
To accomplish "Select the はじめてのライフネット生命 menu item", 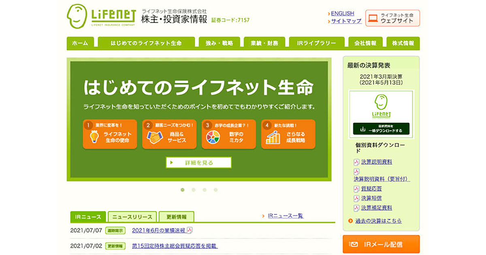I will tap(146, 43).
